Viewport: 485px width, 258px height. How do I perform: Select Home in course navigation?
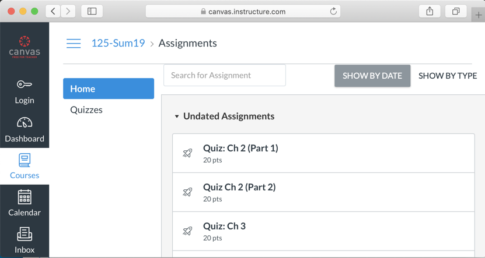[109, 89]
